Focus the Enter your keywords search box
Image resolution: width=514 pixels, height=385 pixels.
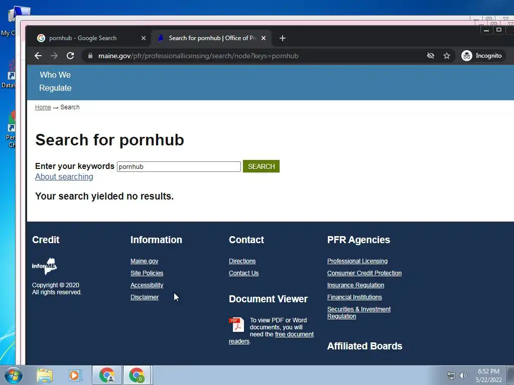click(x=179, y=166)
